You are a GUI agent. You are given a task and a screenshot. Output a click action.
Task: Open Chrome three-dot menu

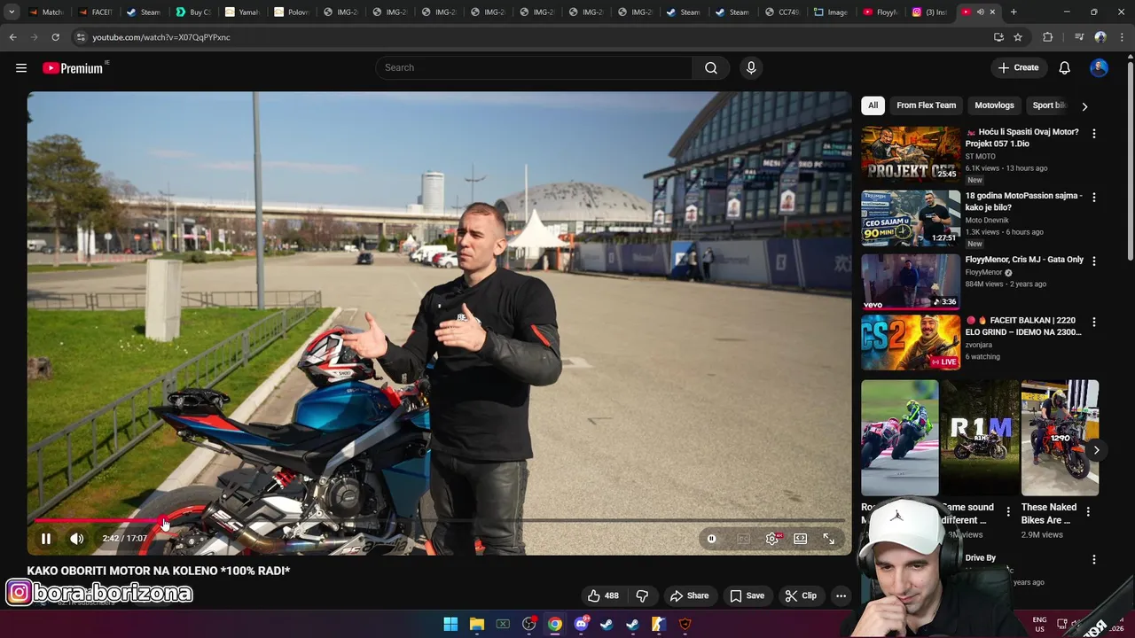(x=1122, y=37)
